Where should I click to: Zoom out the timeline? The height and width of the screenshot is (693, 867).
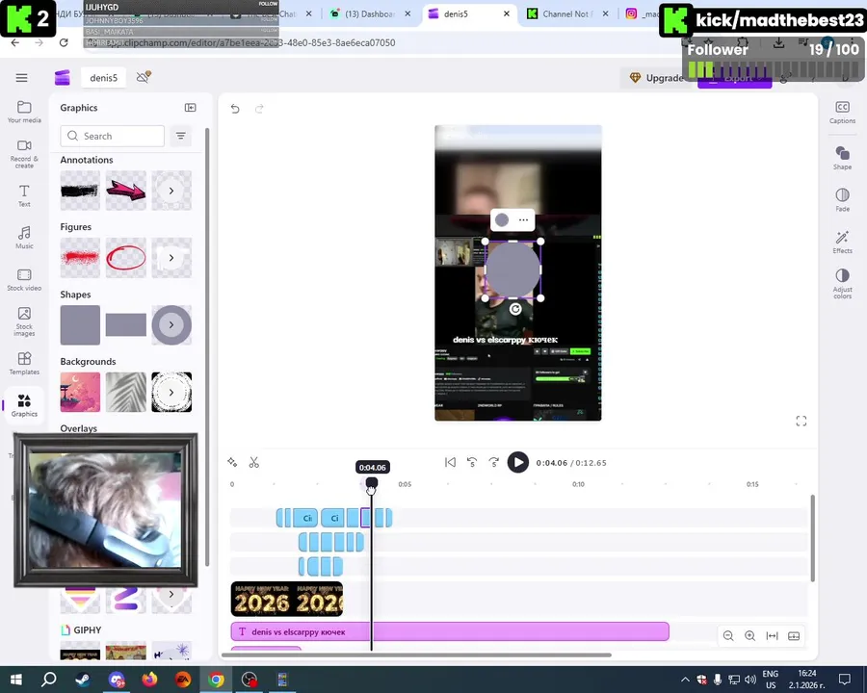click(728, 636)
